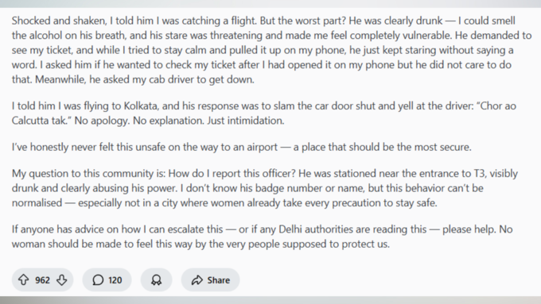
Task: Click the 120 comments count
Action: [x=115, y=280]
